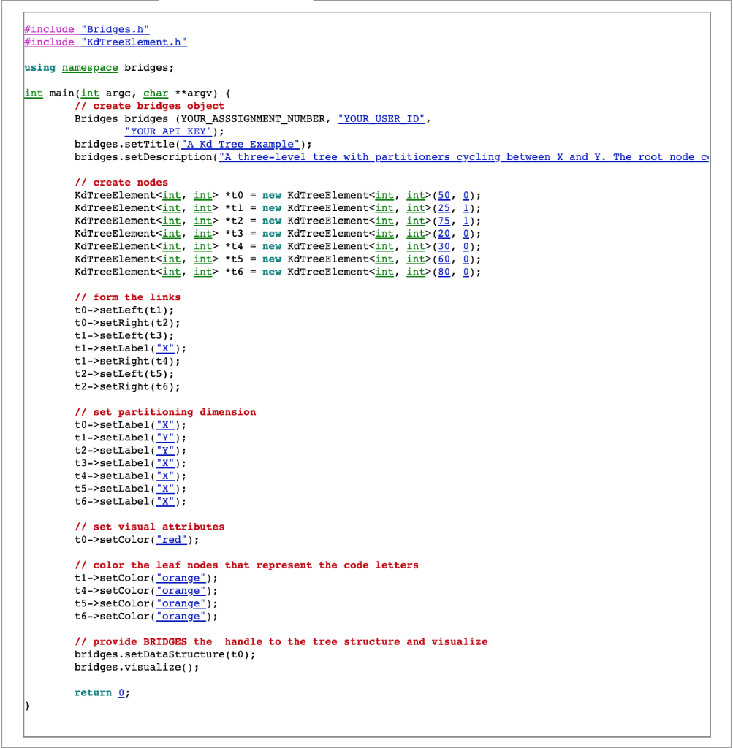Click the "orange" link in t6's setColor
This screenshot has width=733, height=748.
coord(181,616)
